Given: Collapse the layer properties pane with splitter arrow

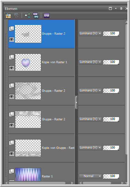Looking at the screenshot, I should [x=76, y=102].
